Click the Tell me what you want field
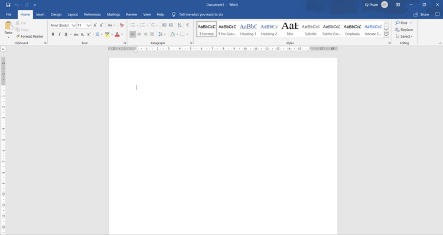Image resolution: width=443 pixels, height=235 pixels. (201, 14)
